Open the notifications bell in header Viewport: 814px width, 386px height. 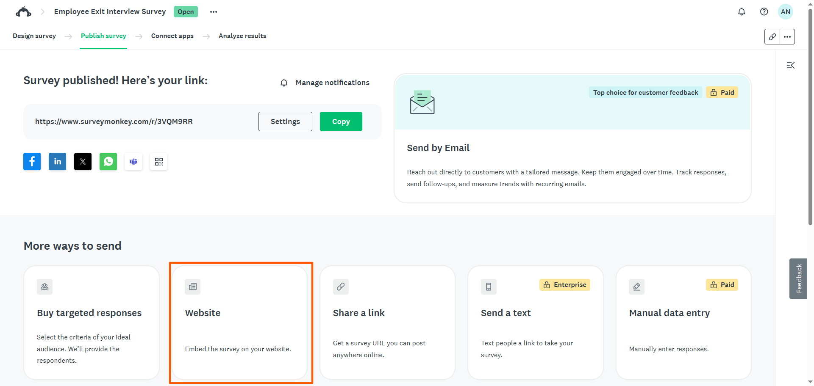[x=742, y=12]
